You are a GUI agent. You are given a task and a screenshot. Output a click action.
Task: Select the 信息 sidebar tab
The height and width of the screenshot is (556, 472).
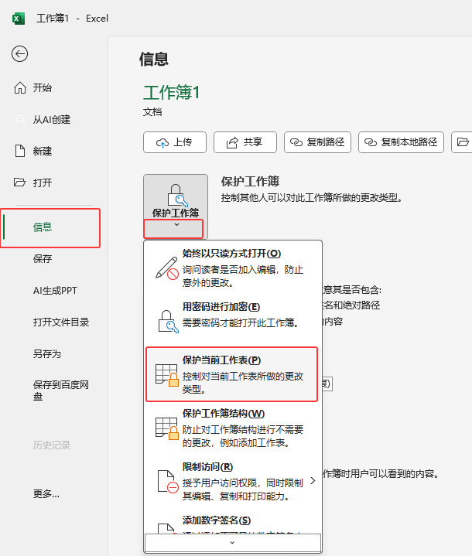(50, 227)
